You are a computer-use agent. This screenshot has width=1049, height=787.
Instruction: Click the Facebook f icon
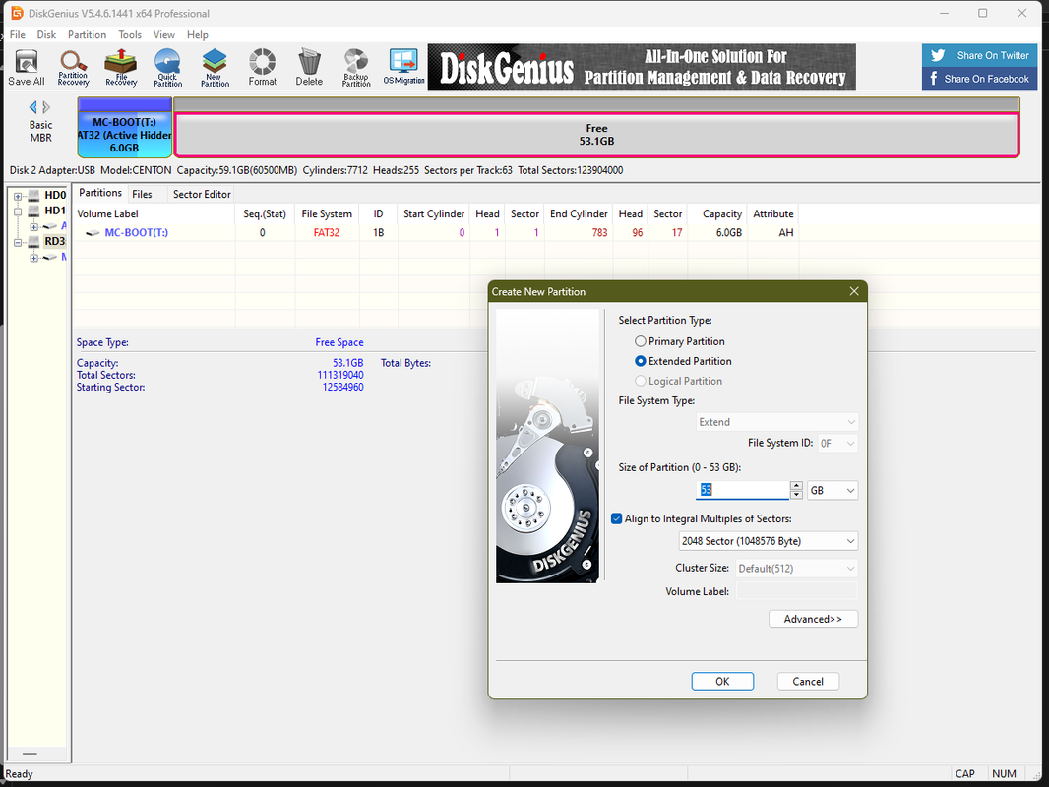933,79
